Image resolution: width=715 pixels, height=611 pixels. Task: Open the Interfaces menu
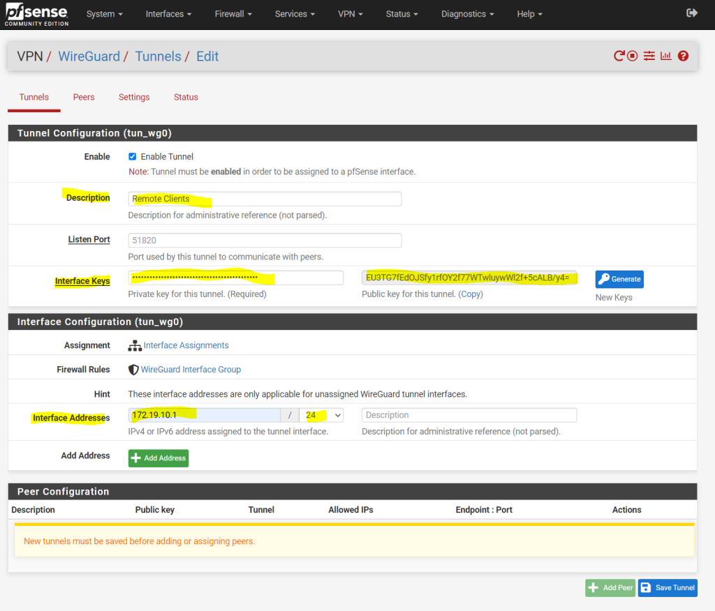168,14
